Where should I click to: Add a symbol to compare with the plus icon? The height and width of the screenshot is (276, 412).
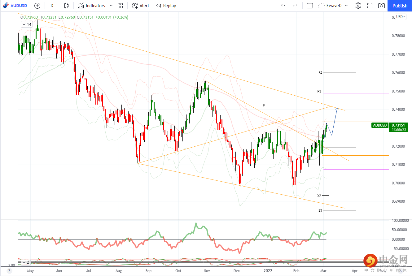[x=37, y=6]
